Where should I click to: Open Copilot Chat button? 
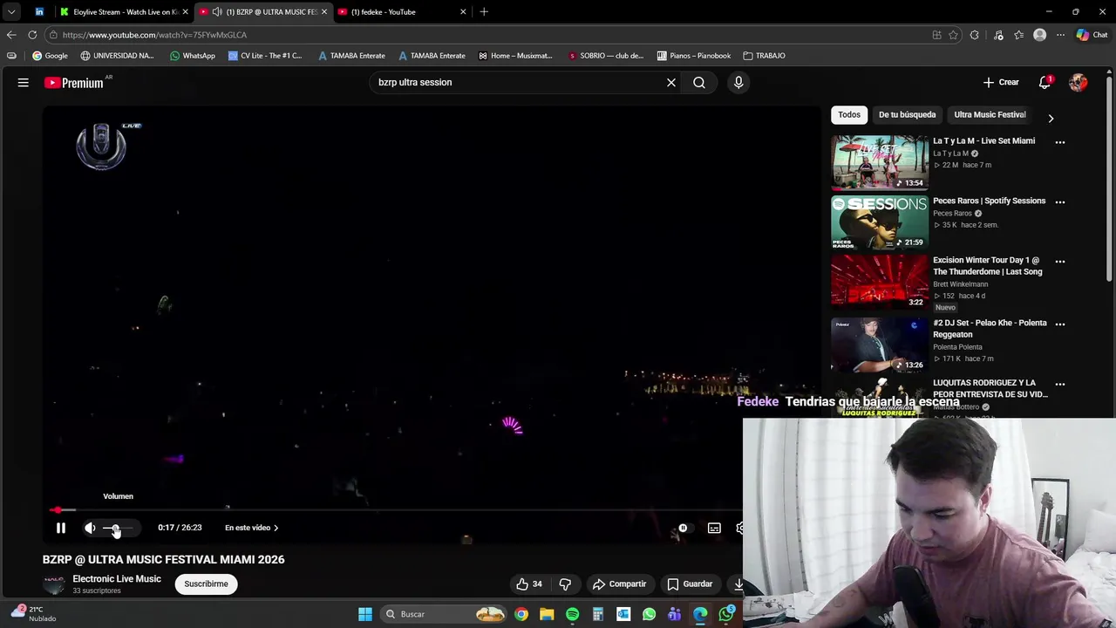pos(1092,35)
